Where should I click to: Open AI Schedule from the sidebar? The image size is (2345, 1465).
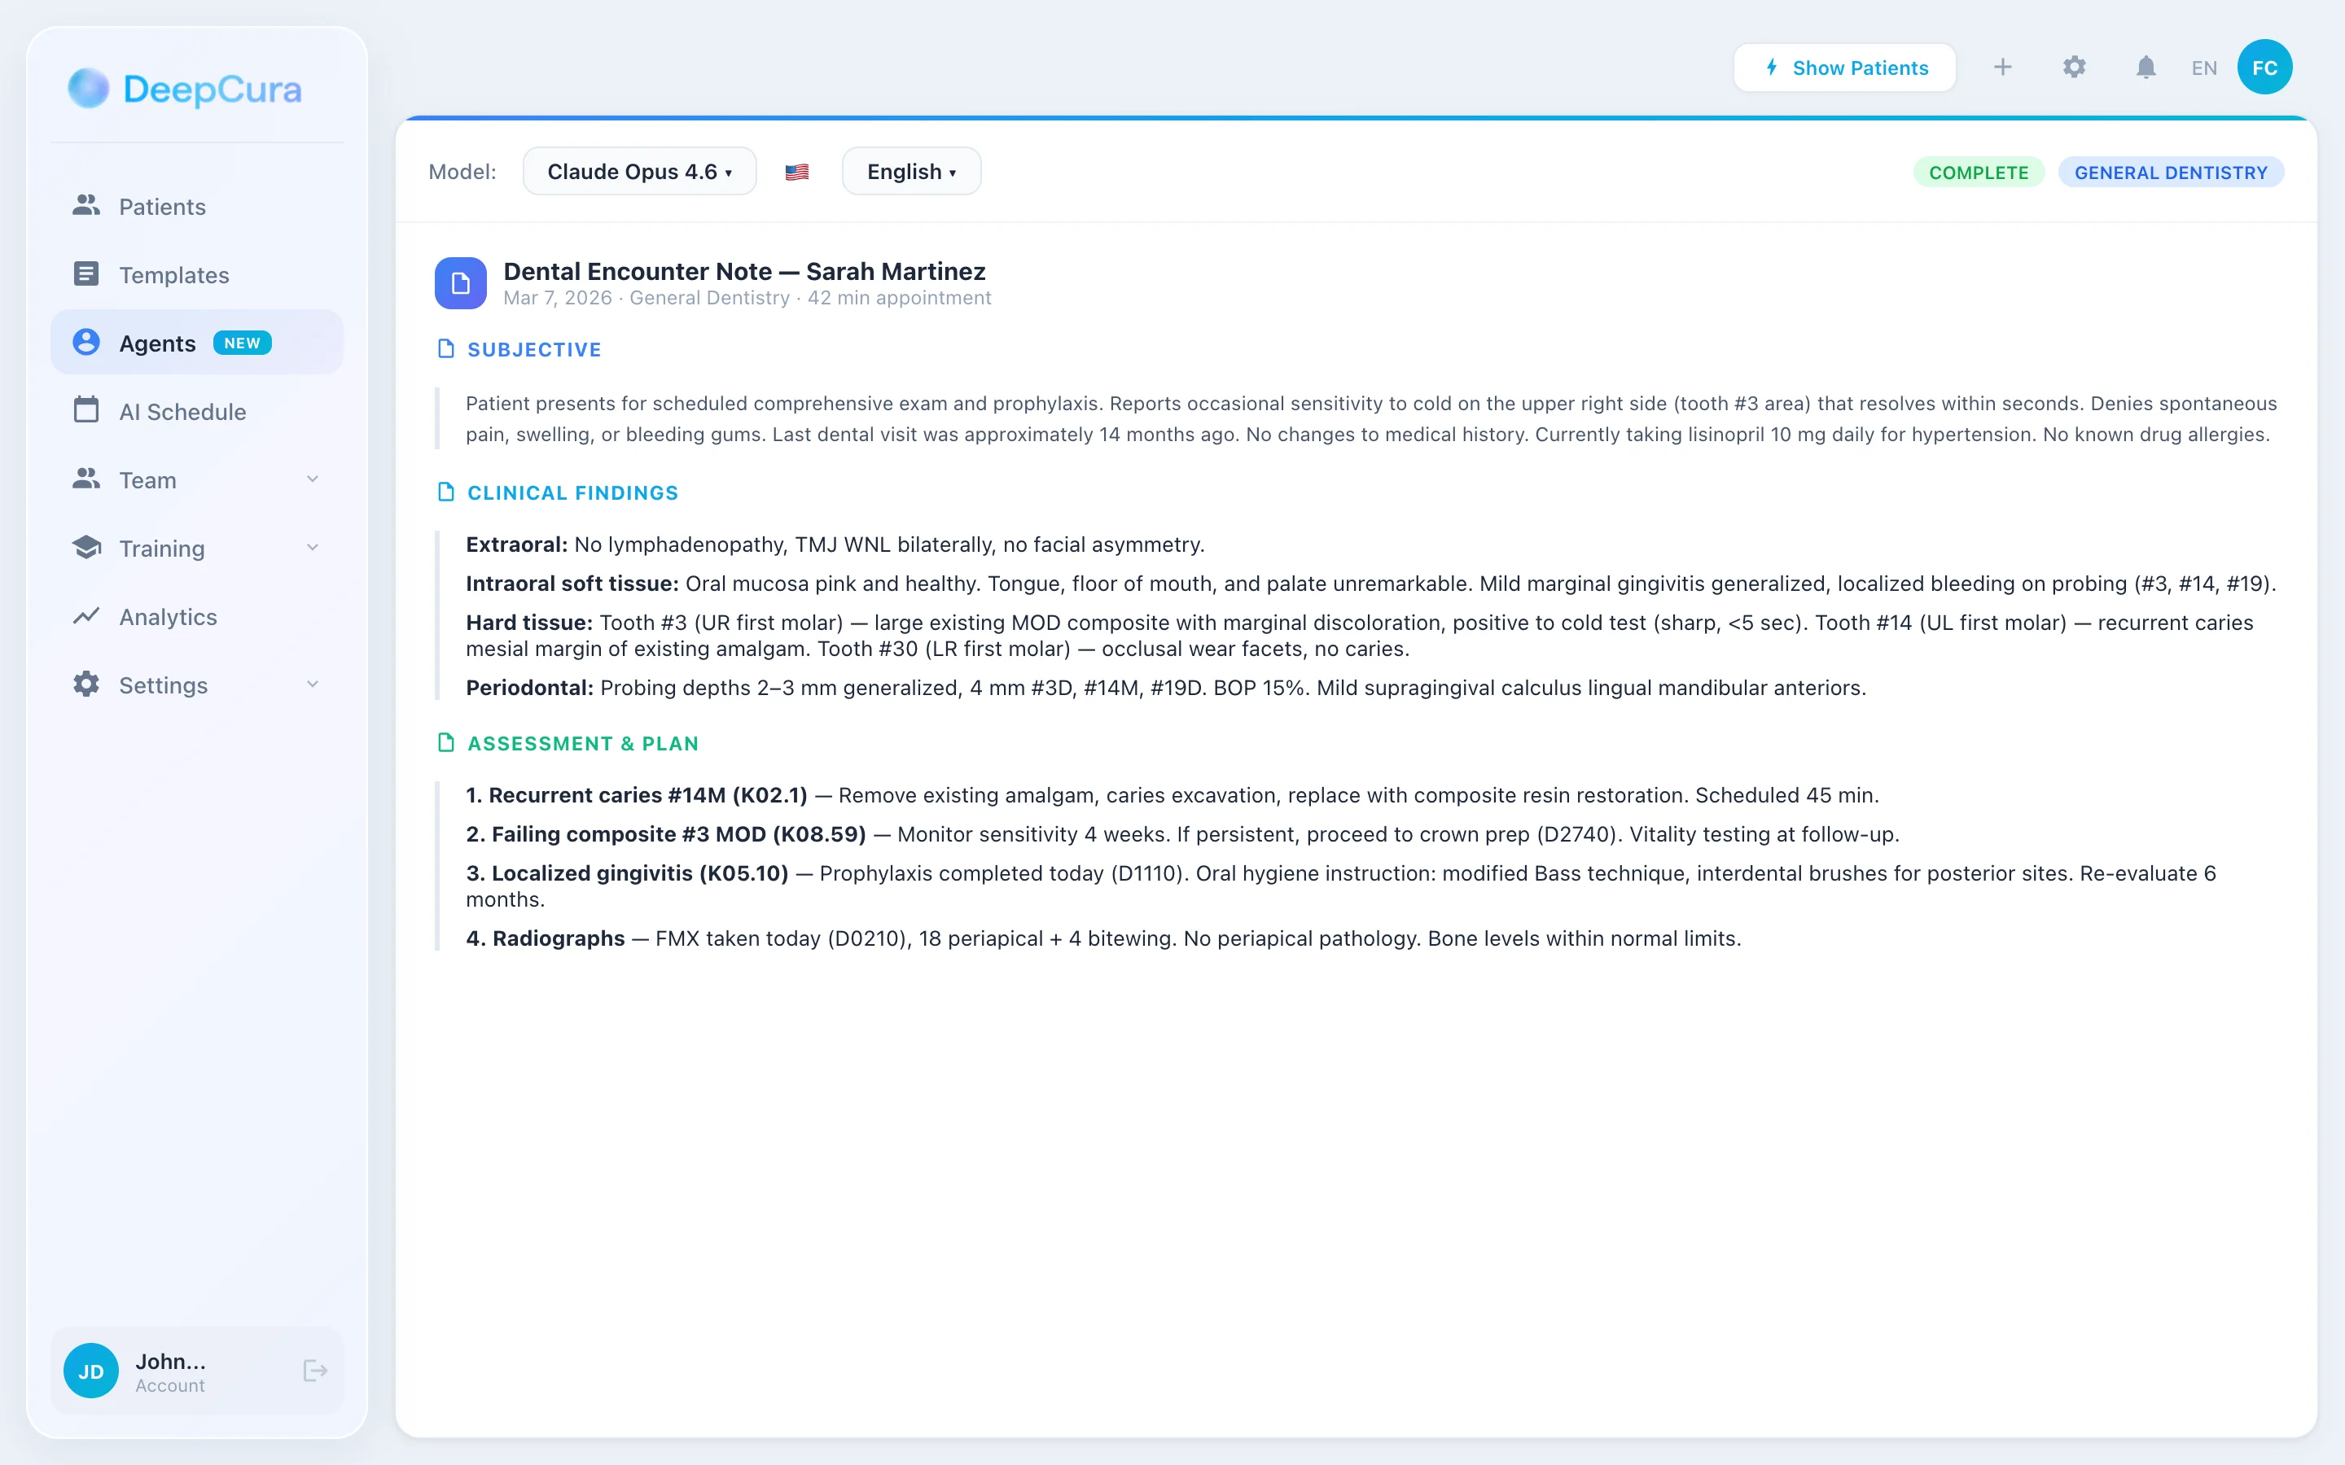click(183, 411)
